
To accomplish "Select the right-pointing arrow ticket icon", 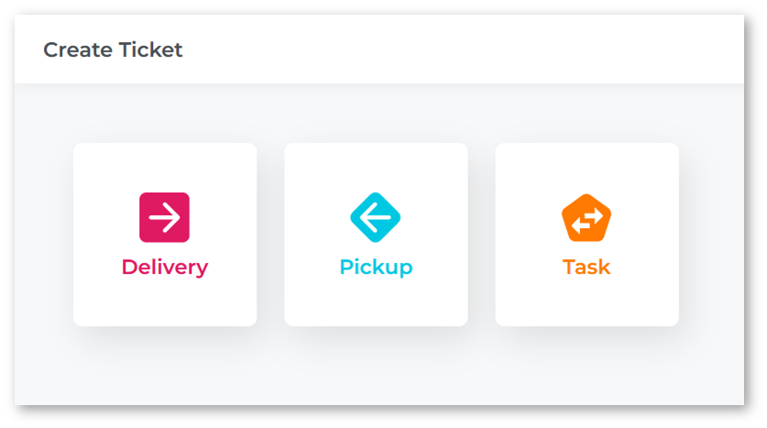I will (165, 217).
